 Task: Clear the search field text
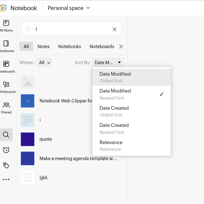click(115, 29)
